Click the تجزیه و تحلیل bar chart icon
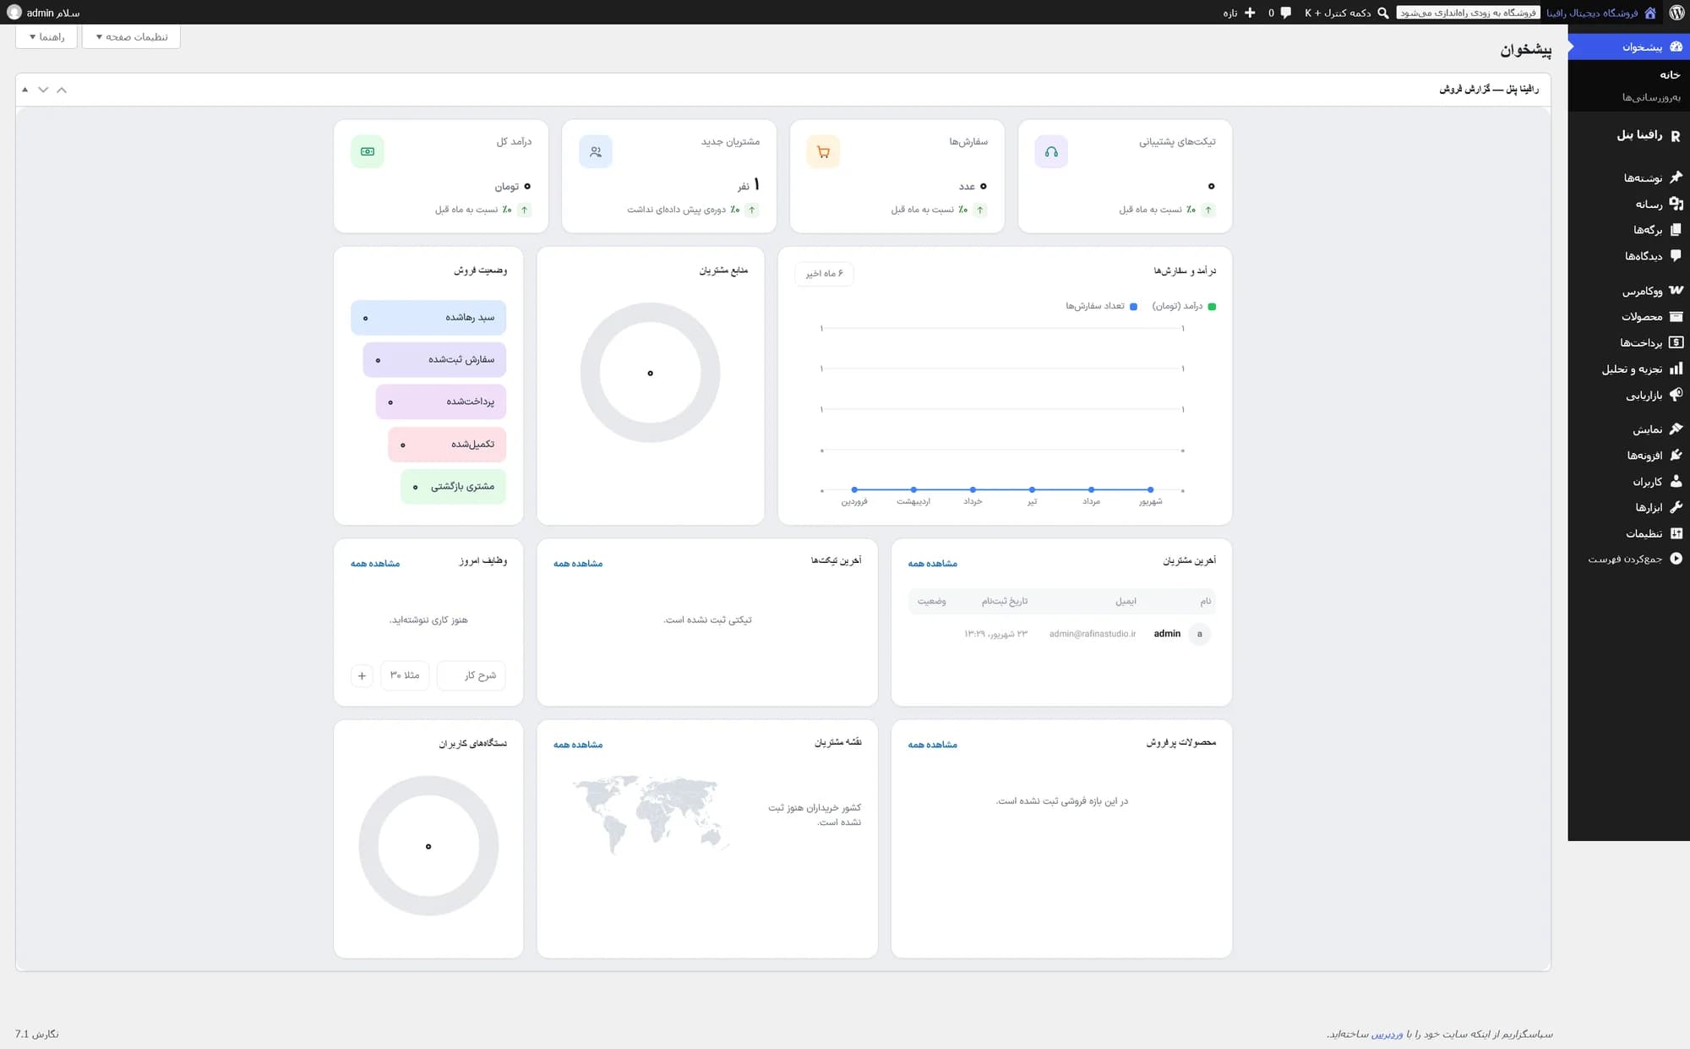 point(1676,369)
